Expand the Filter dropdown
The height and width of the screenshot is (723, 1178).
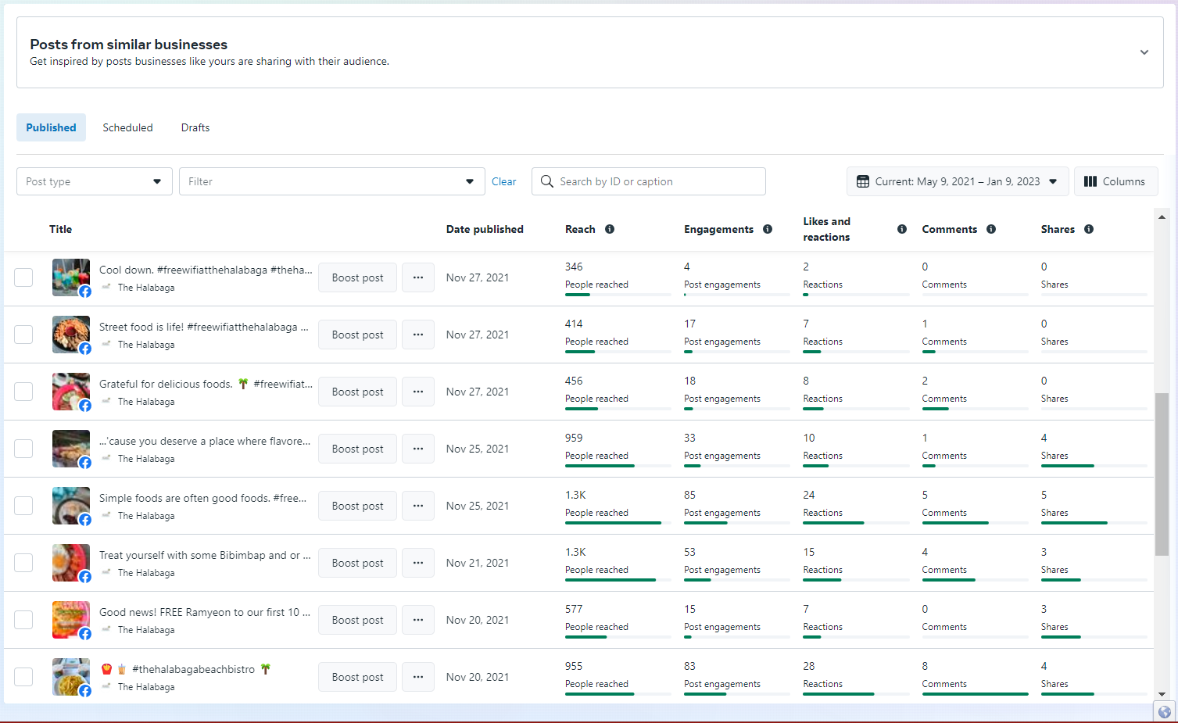(332, 181)
